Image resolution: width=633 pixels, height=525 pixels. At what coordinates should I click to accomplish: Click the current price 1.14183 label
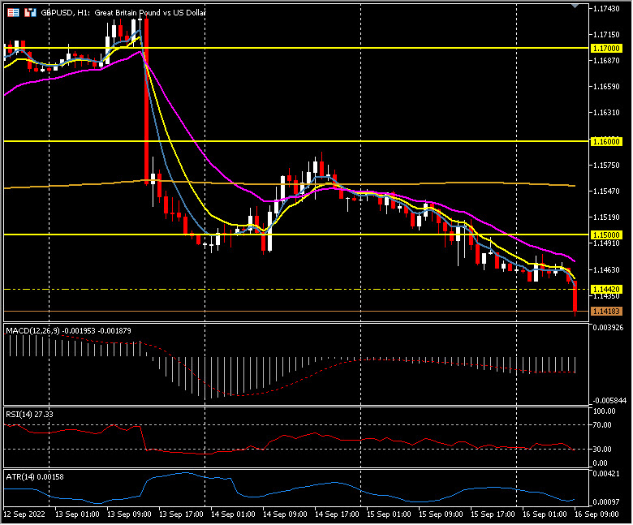pos(606,312)
